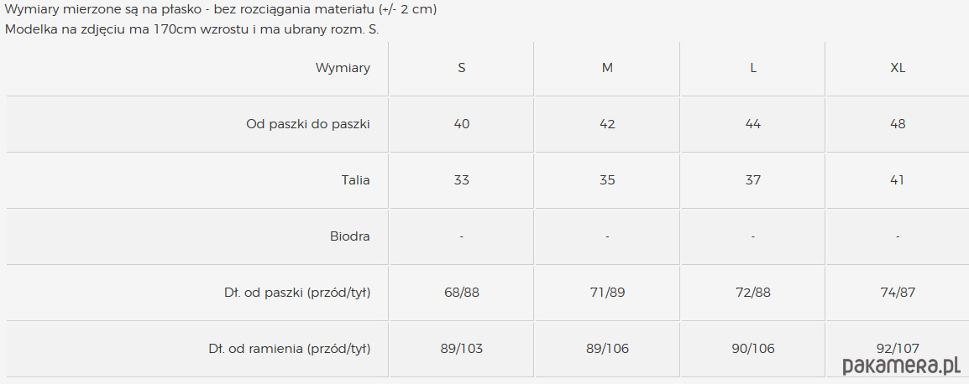Click the Talia row label
The height and width of the screenshot is (384, 969).
pyautogui.click(x=356, y=180)
